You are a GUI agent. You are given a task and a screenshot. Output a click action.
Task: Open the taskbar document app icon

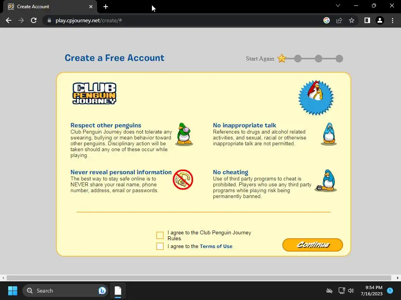point(118,291)
